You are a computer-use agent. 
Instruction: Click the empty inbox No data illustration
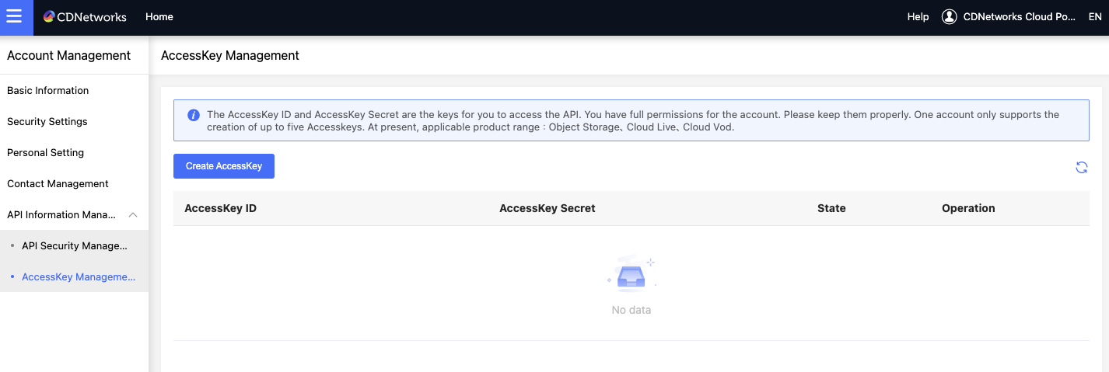pos(631,274)
